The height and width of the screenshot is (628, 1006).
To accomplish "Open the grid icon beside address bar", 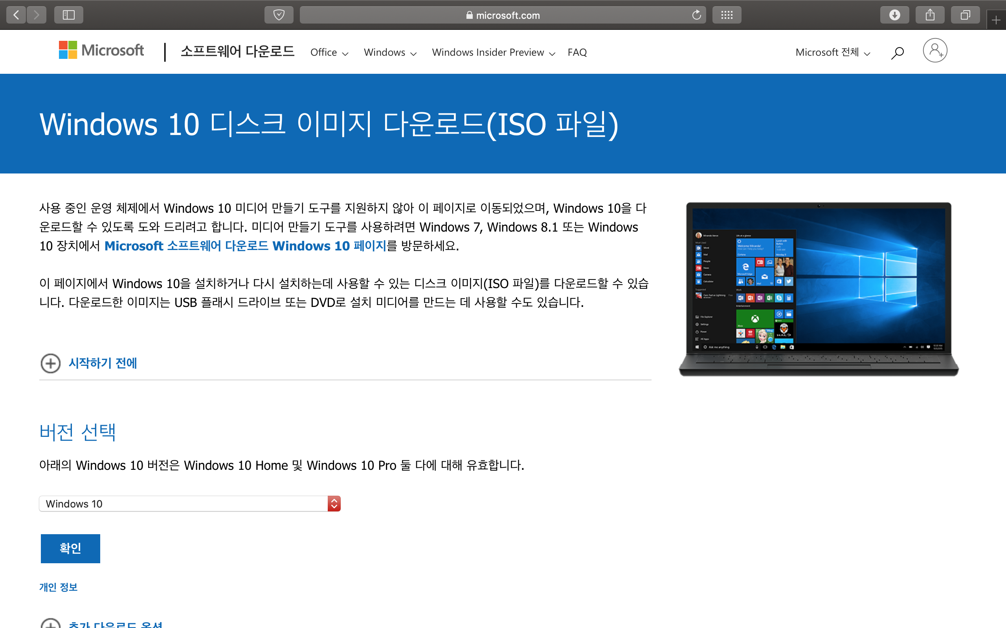I will pyautogui.click(x=727, y=15).
